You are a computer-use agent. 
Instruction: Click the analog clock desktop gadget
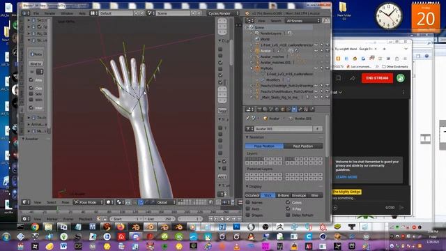[x=389, y=16]
